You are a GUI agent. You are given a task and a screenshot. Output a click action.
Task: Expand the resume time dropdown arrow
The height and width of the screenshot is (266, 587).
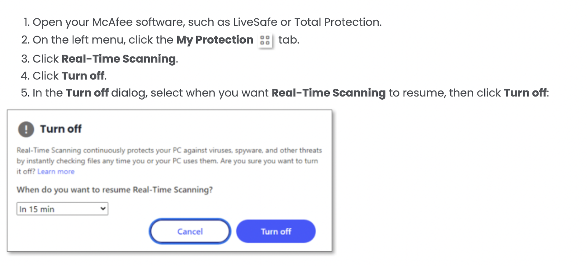click(x=103, y=209)
